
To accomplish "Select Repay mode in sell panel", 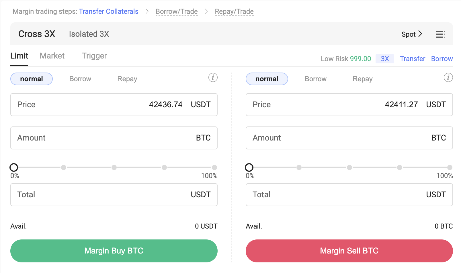I will pyautogui.click(x=363, y=79).
